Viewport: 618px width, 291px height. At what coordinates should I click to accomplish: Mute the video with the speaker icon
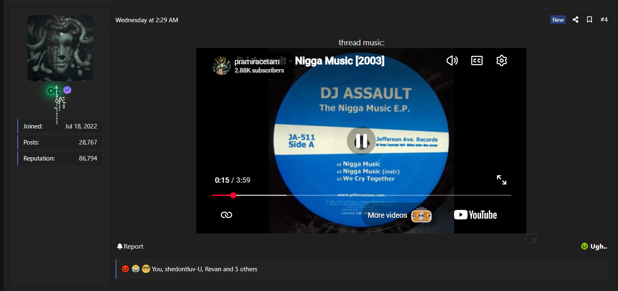coord(452,61)
